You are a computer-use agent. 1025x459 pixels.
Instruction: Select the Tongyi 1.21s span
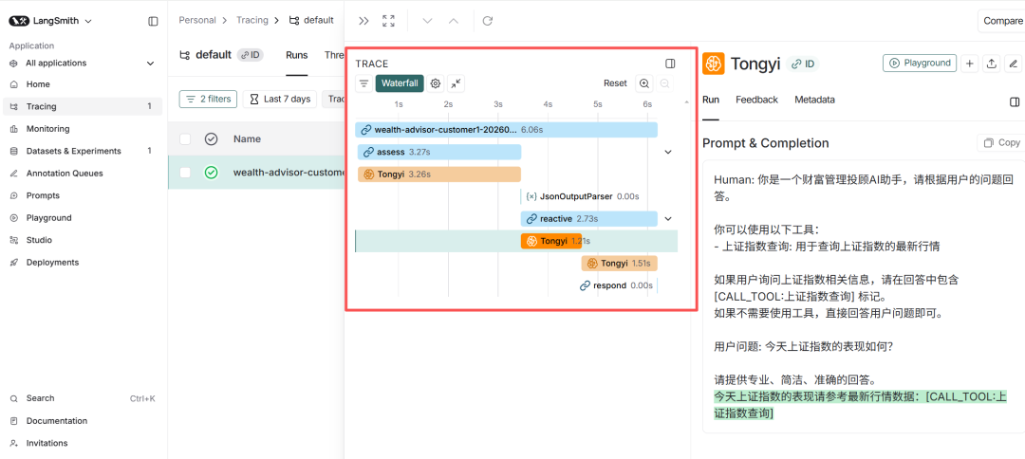[551, 241]
